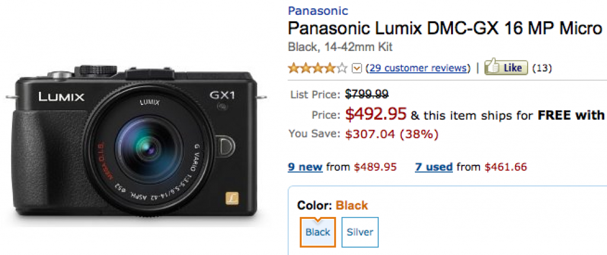This screenshot has width=607, height=255.
Task: Click the like count (13)
Action: [x=542, y=68]
